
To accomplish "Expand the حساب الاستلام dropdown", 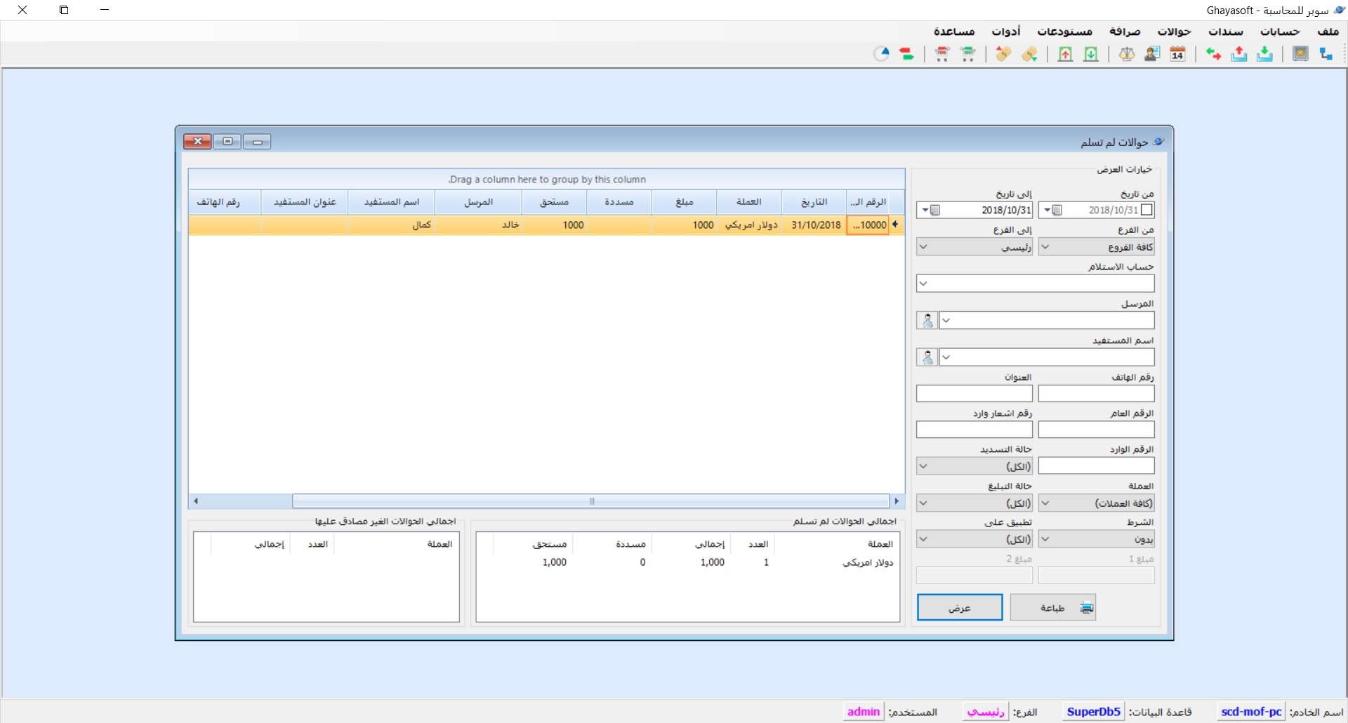I will click(923, 284).
